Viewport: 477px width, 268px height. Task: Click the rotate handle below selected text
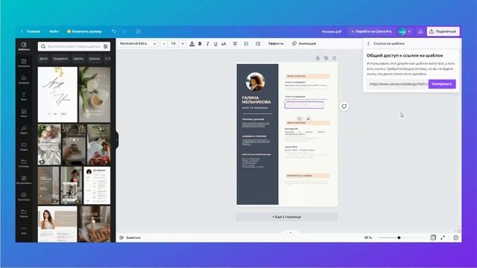tap(300, 119)
